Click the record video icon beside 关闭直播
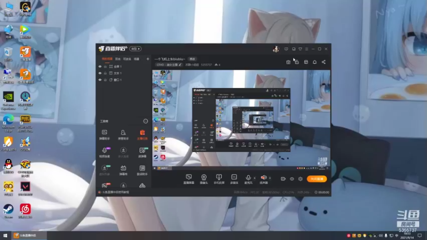 (283, 179)
